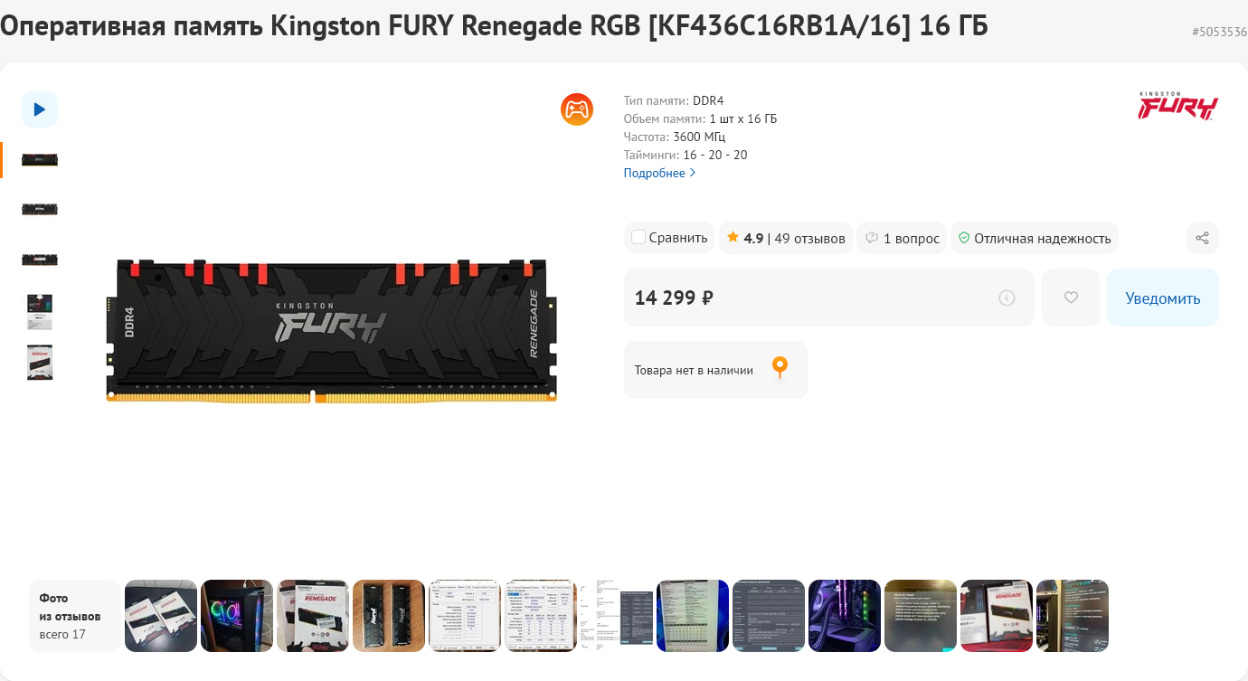Click the share icon

(1202, 238)
